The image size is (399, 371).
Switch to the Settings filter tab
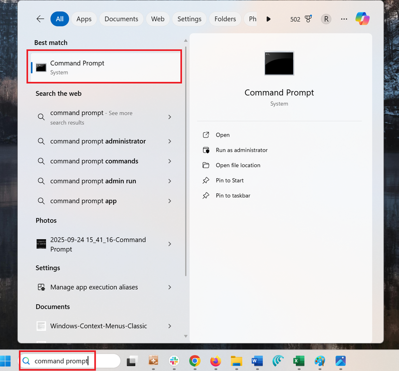189,19
